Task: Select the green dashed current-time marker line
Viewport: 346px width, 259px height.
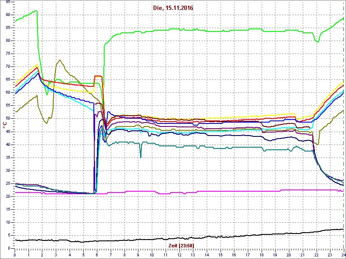Action: point(343,129)
